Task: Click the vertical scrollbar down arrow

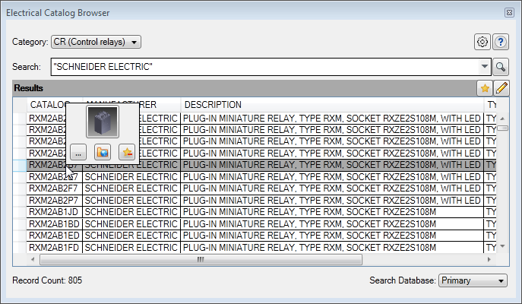Action: pos(503,246)
